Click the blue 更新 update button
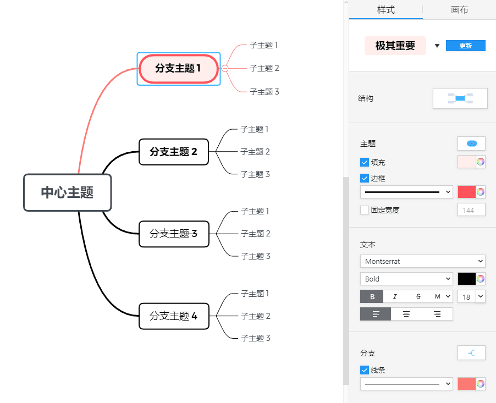 coord(465,46)
